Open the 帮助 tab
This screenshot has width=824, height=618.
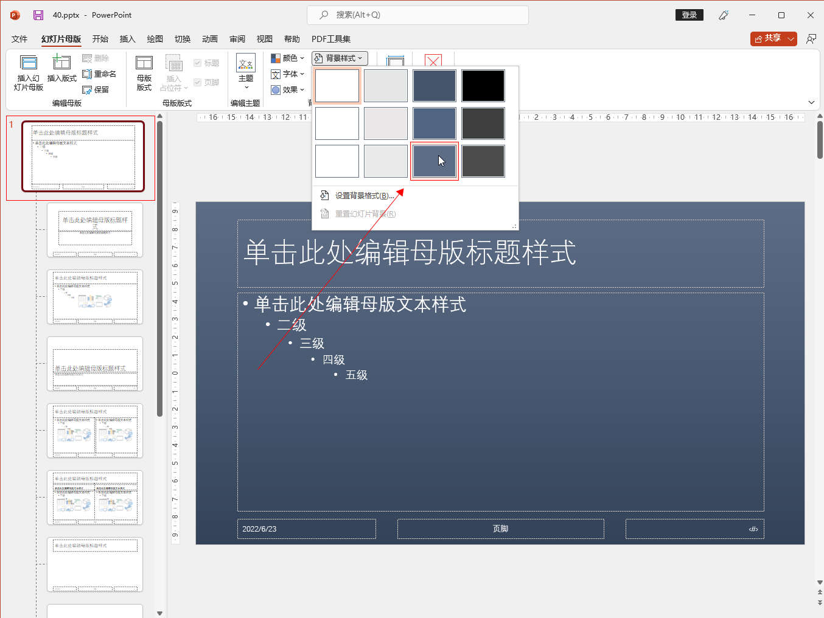pos(292,39)
